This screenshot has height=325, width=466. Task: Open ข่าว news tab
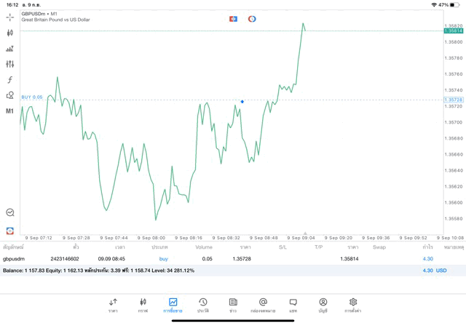[x=232, y=305]
